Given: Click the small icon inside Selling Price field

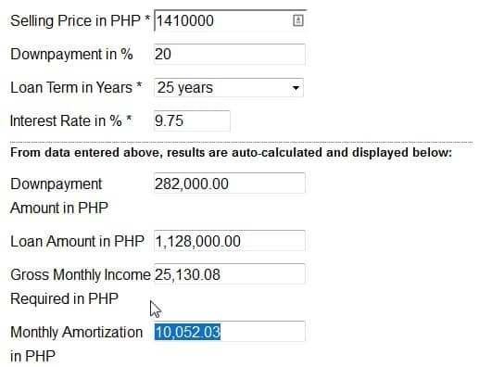Looking at the screenshot, I should pos(297,20).
